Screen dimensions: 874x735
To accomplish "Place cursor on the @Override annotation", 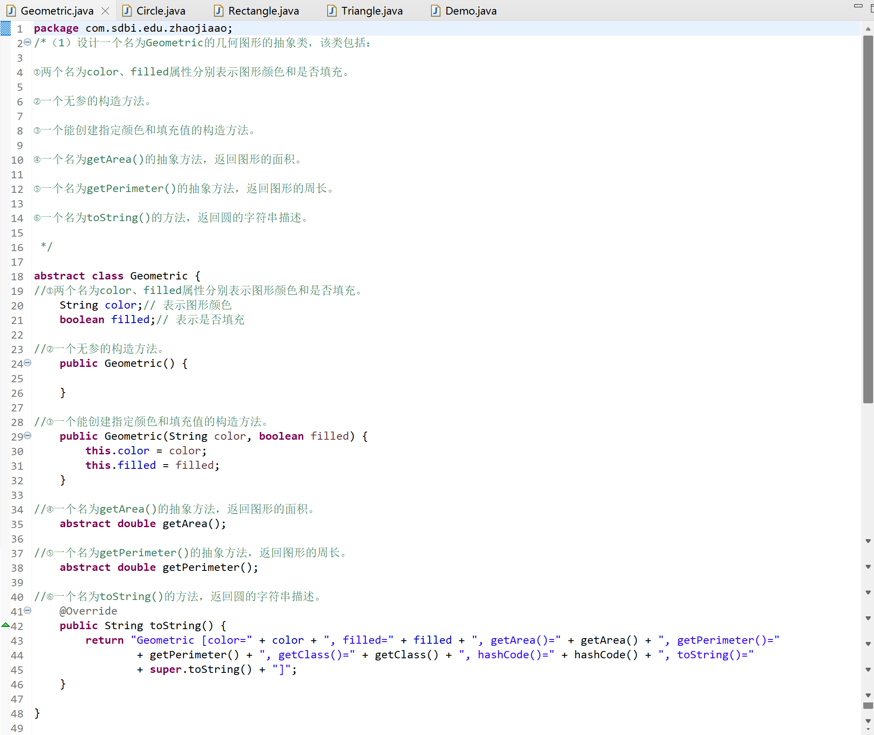I will point(88,611).
